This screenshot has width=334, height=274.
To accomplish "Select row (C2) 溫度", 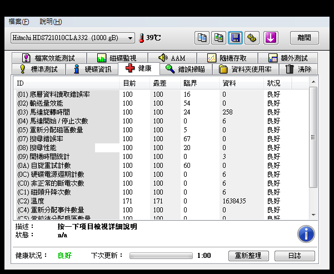I will point(161,201).
